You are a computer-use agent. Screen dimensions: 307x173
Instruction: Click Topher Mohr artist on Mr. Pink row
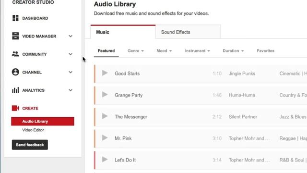click(249, 138)
